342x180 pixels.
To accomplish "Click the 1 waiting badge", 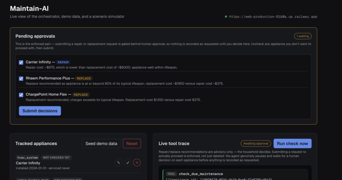I will tap(303, 36).
